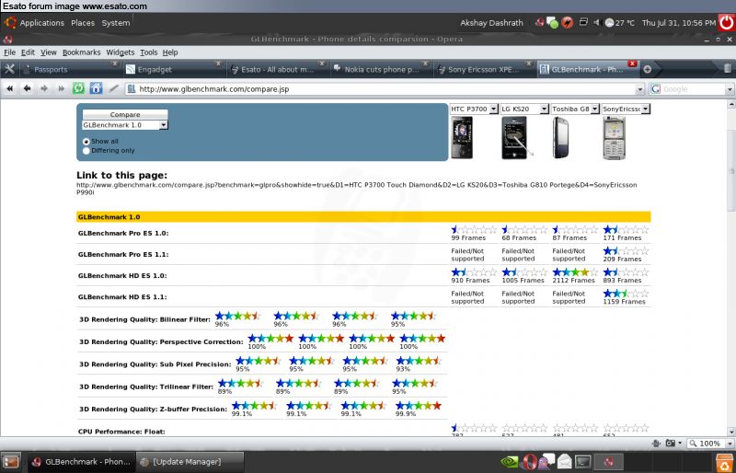Viewport: 736px width, 473px height.
Task: Open the Tools menu
Action: click(148, 52)
